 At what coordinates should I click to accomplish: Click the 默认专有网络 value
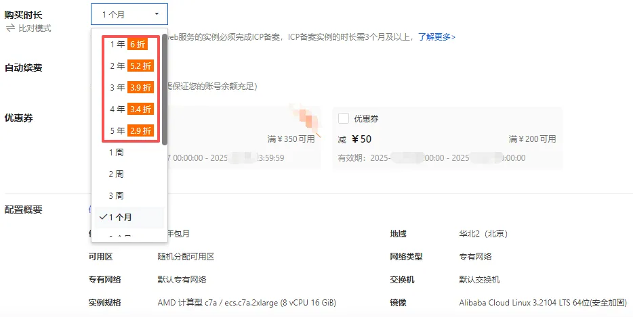pos(182,280)
